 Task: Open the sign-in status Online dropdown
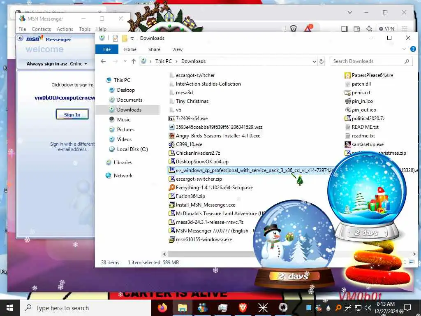pyautogui.click(x=79, y=64)
